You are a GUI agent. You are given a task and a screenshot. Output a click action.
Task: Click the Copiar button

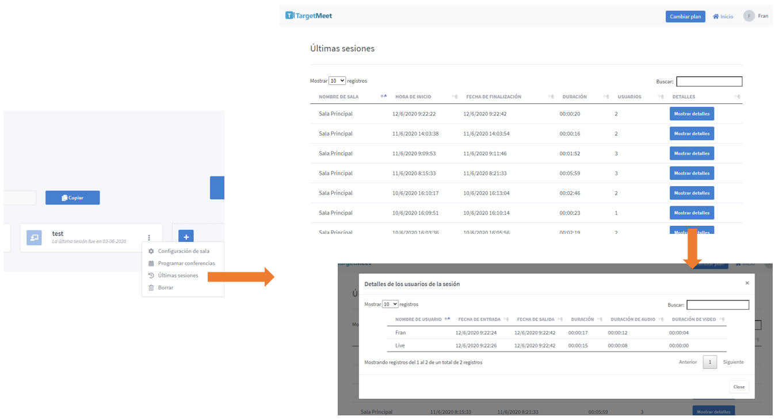pyautogui.click(x=72, y=198)
